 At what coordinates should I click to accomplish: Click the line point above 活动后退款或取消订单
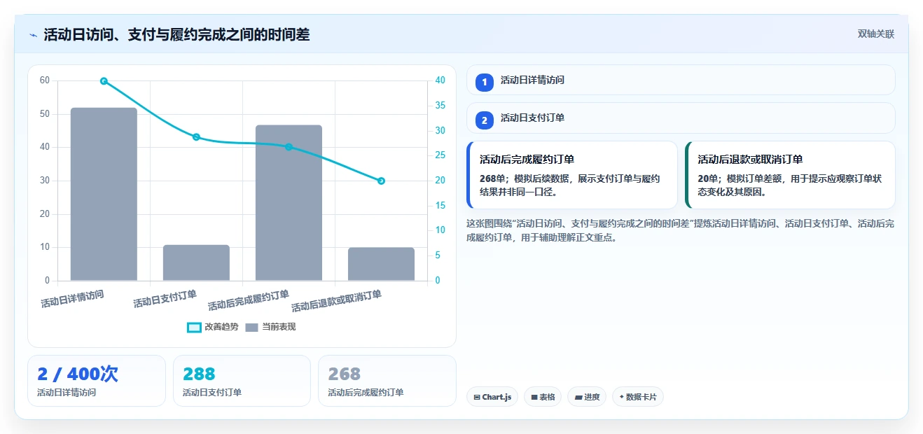click(381, 181)
